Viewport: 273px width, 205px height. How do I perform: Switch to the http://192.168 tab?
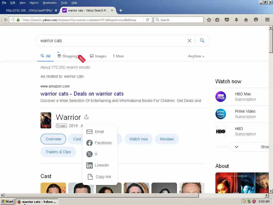tap(29, 10)
